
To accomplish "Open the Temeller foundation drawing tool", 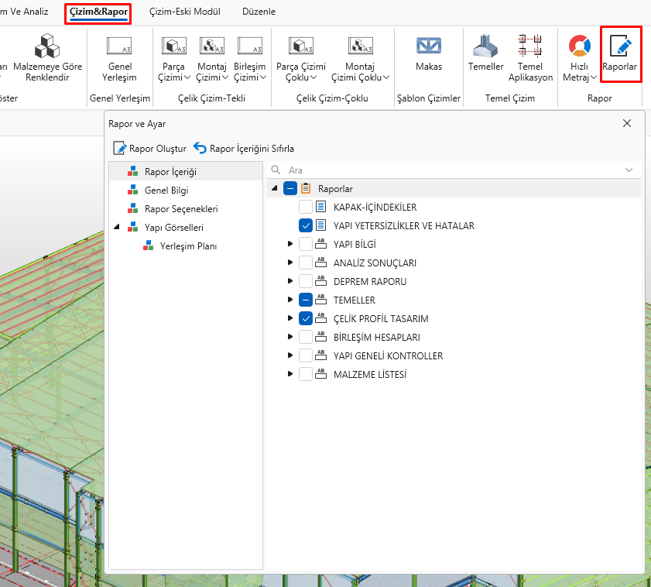I will pyautogui.click(x=485, y=46).
